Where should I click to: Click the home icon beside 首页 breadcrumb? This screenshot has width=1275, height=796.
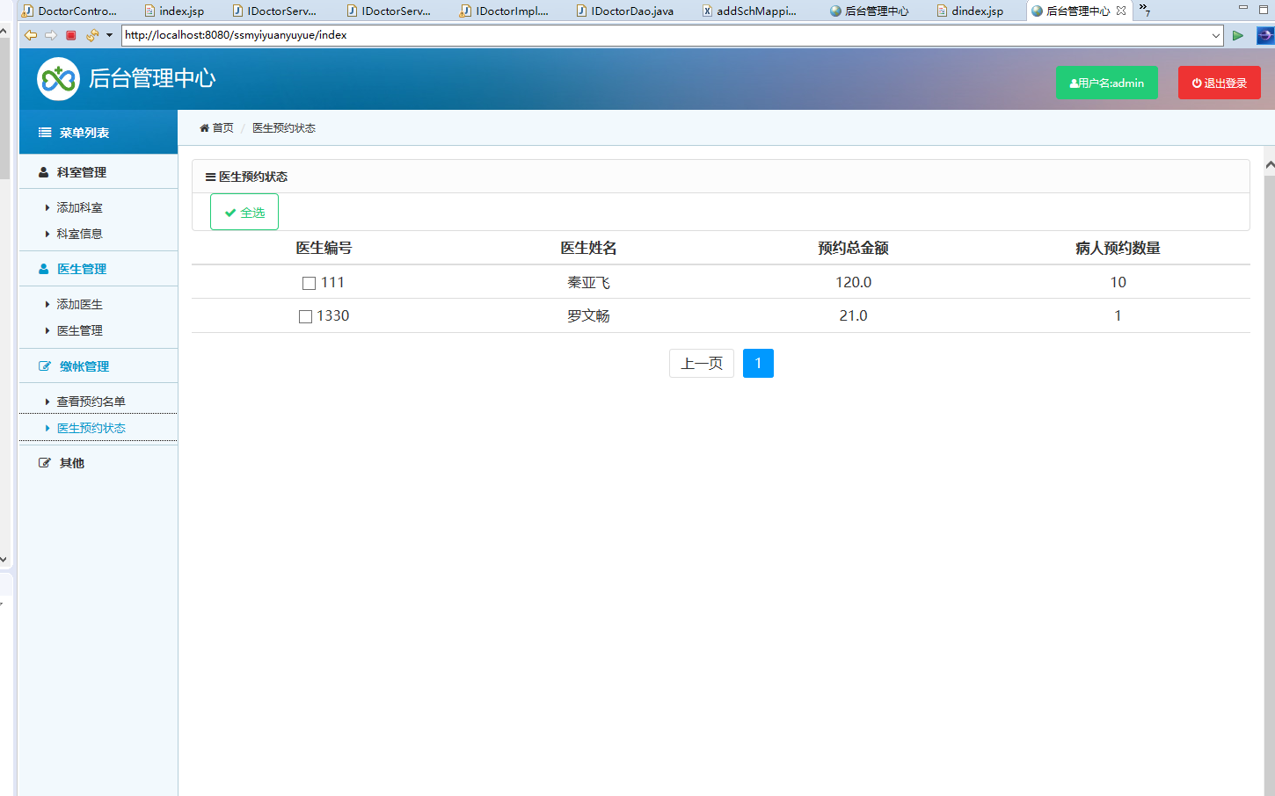[x=203, y=127]
